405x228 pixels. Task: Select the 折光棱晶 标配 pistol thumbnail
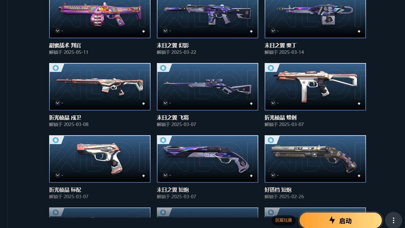pos(100,159)
